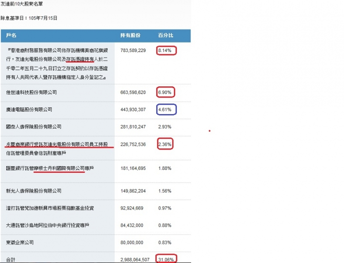Select the 永豐商業銀行 employee trust row name
The width and height of the screenshot is (344, 263).
57,148
